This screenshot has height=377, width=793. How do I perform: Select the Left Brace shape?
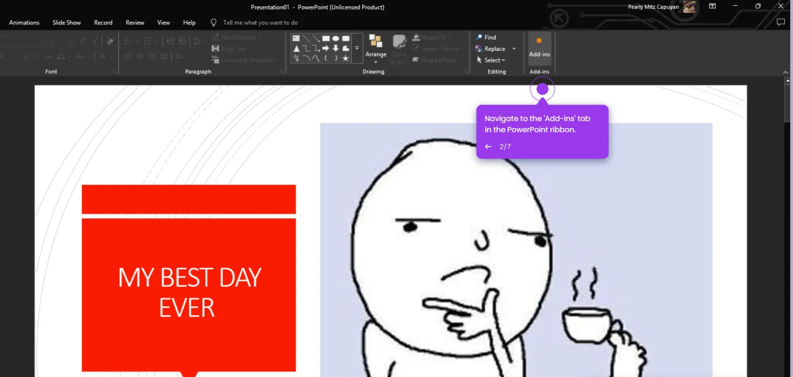click(x=326, y=58)
